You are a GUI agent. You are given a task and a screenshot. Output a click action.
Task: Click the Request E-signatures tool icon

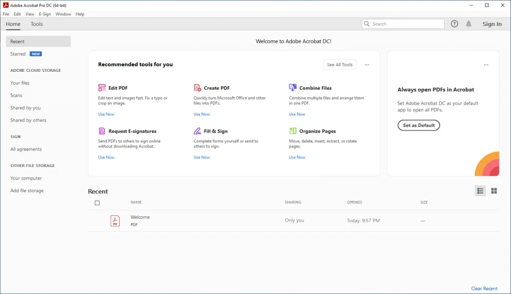102,131
